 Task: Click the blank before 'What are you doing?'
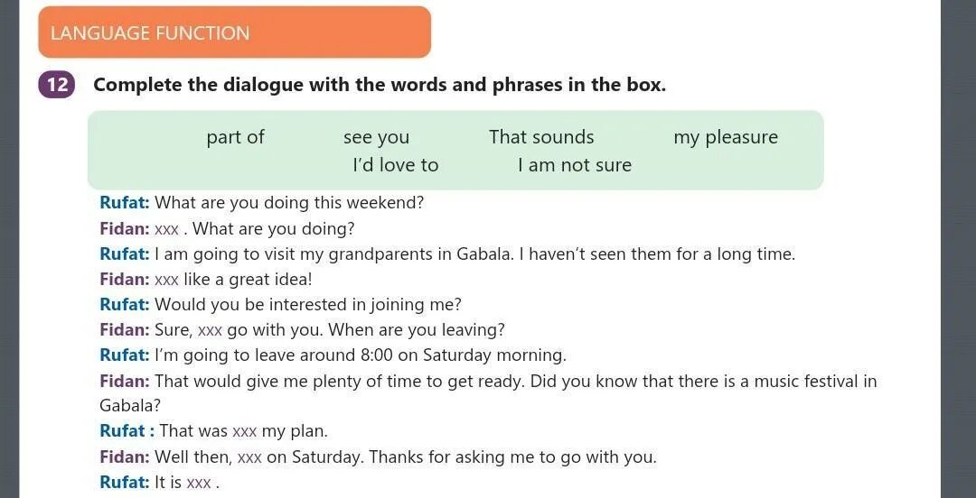(166, 229)
